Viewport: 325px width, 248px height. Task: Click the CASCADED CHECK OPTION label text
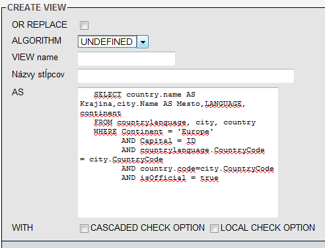(147, 228)
